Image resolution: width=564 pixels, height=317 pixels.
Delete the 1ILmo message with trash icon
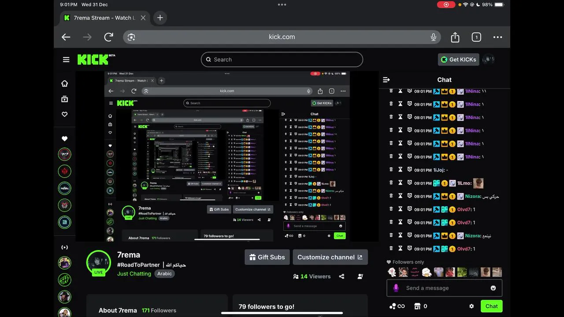(x=391, y=183)
